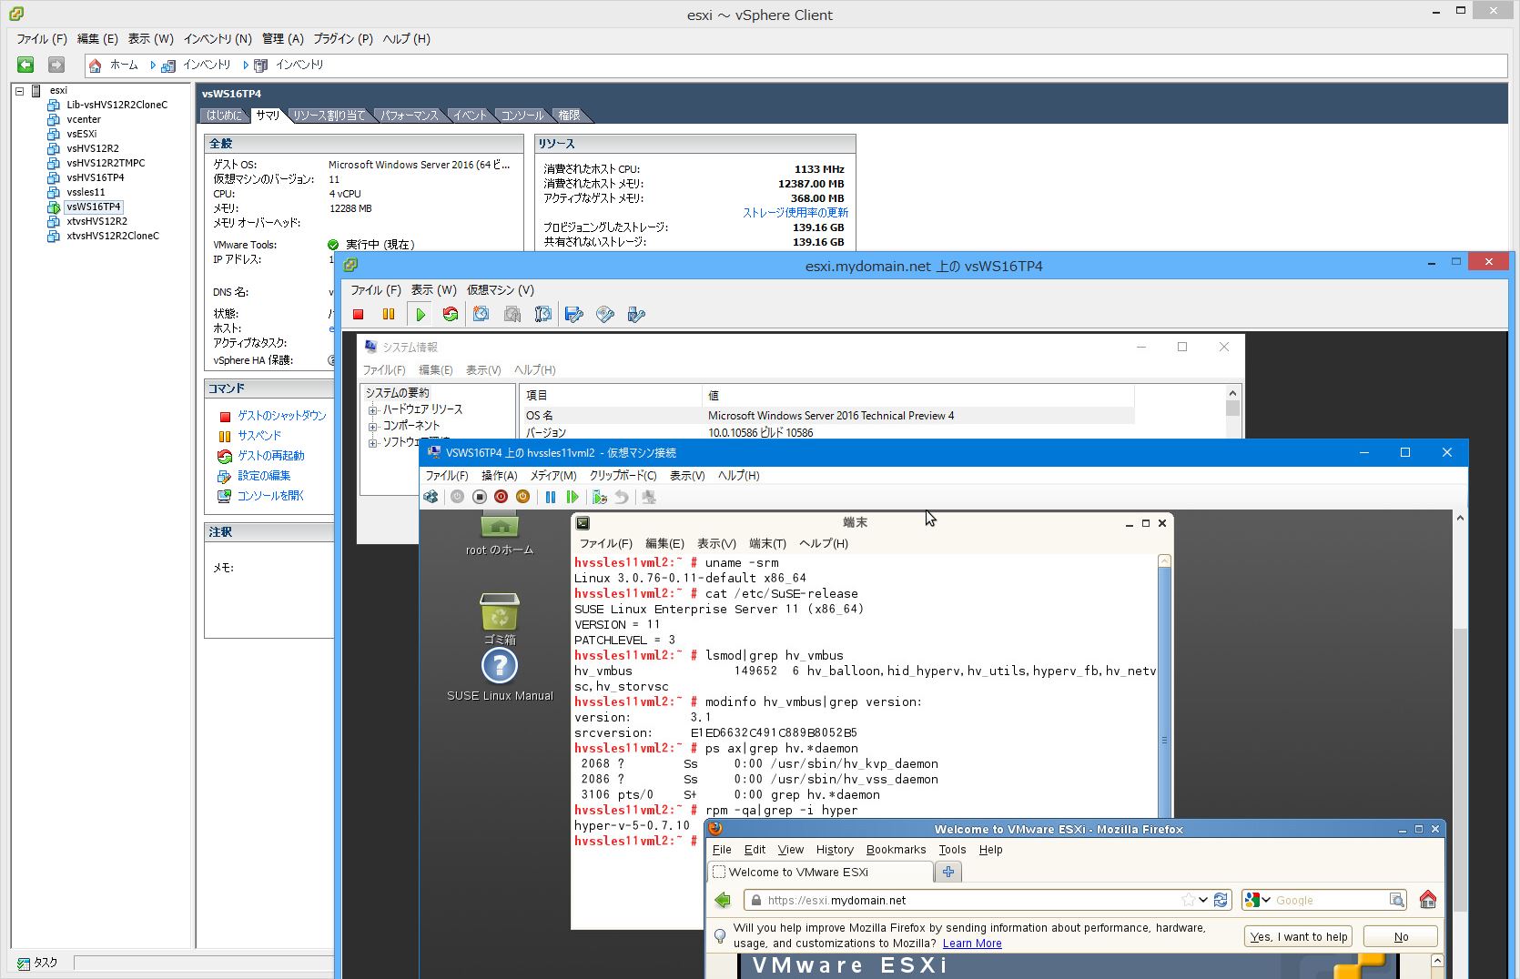Click the CD/DVD device connect icon in console toolbar
Viewport: 1520px width, 979px height.
click(605, 315)
